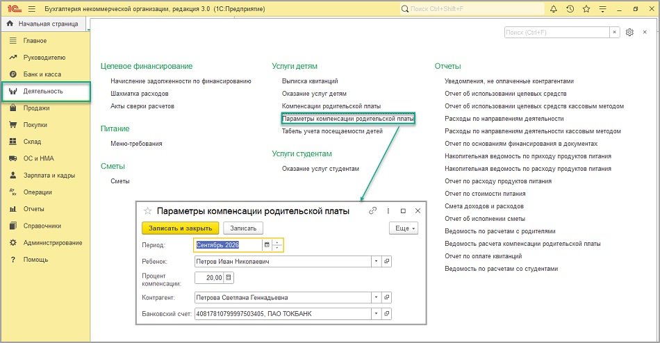Image resolution: width=660 pixels, height=343 pixels.
Task: Select the Деятельность section
Action: coord(46,92)
